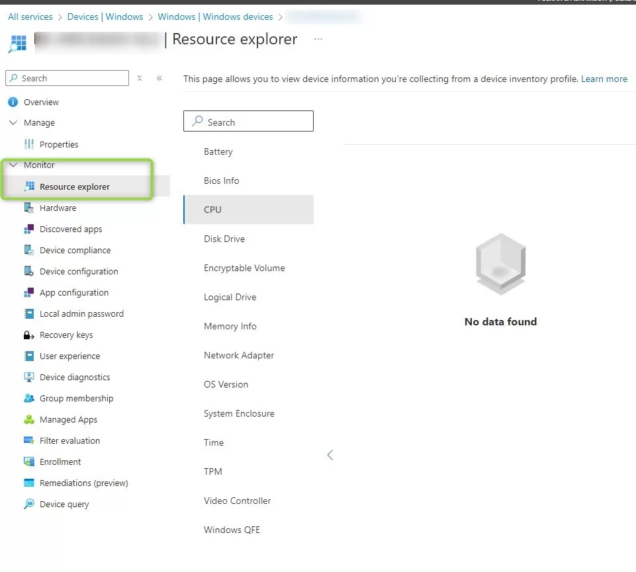Open Device query page
This screenshot has width=636, height=572.
(x=64, y=504)
